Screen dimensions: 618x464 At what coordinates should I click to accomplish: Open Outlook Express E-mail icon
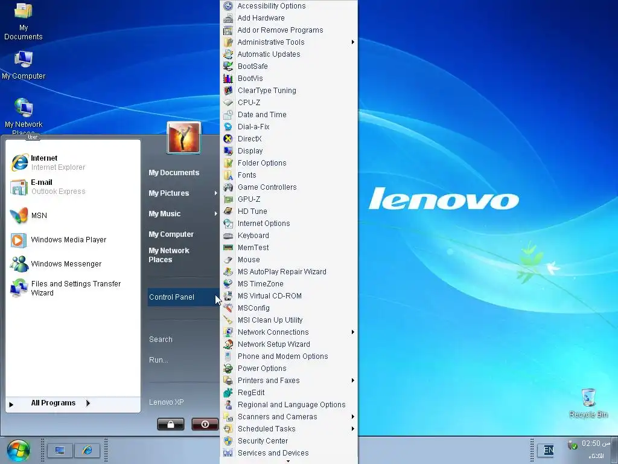pyautogui.click(x=19, y=187)
